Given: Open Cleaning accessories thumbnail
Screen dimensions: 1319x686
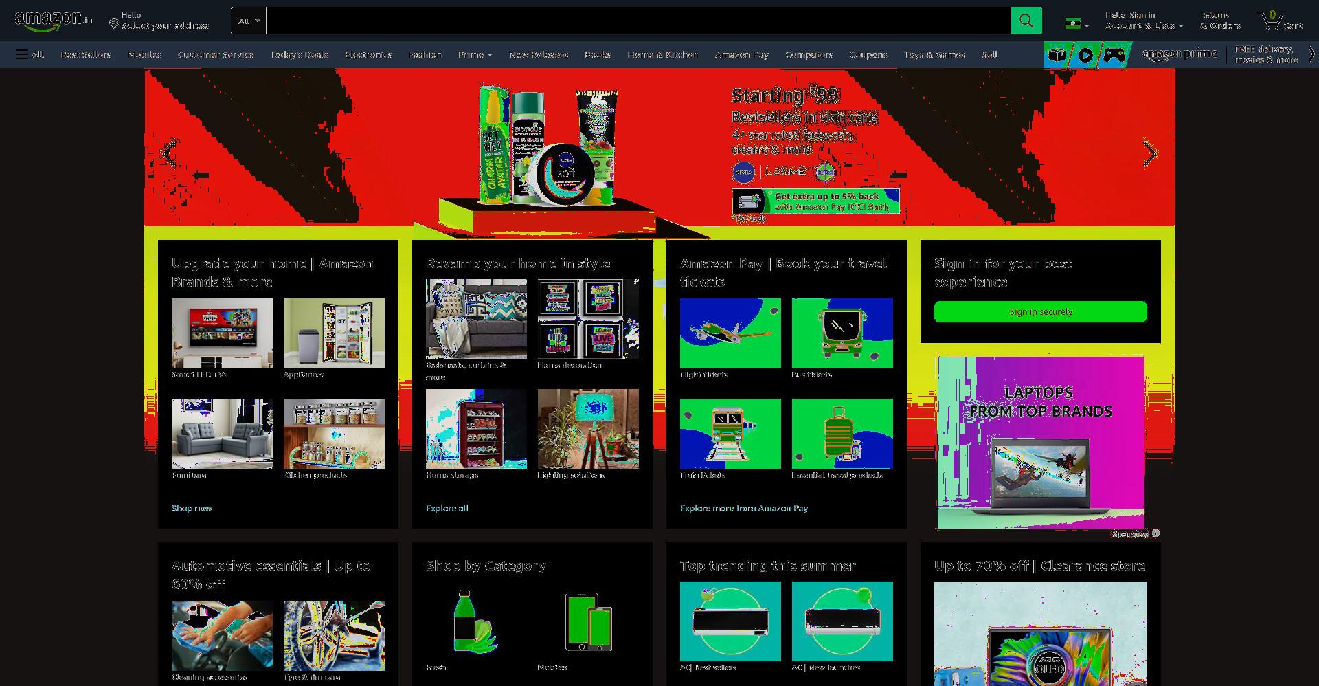Looking at the screenshot, I should coord(222,636).
